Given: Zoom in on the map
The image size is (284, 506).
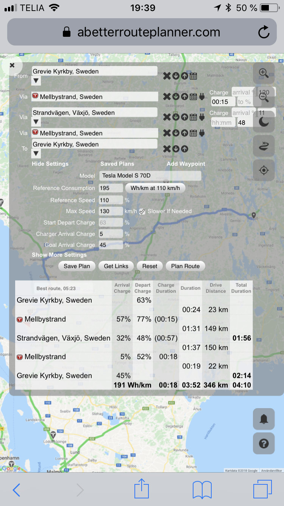Looking at the screenshot, I should coord(264,73).
